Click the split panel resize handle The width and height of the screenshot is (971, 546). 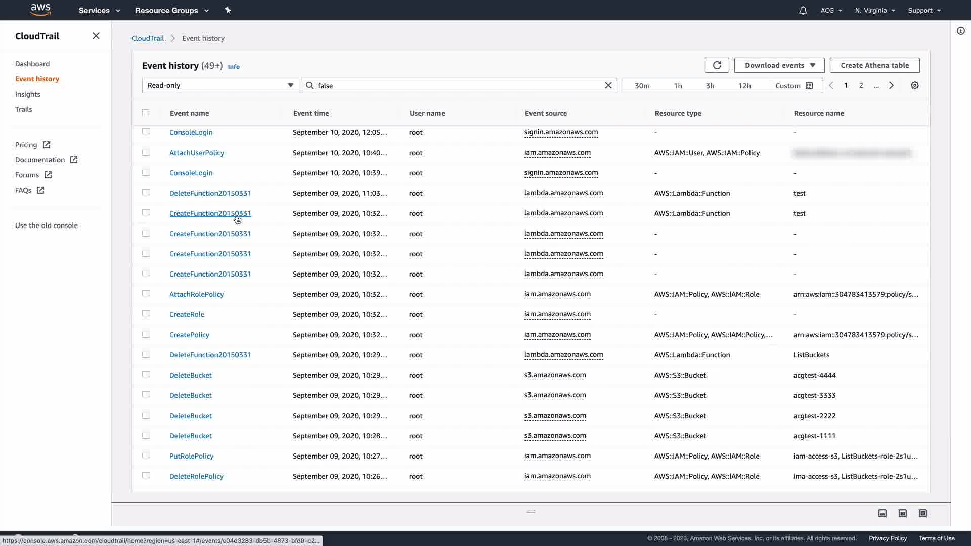531,512
